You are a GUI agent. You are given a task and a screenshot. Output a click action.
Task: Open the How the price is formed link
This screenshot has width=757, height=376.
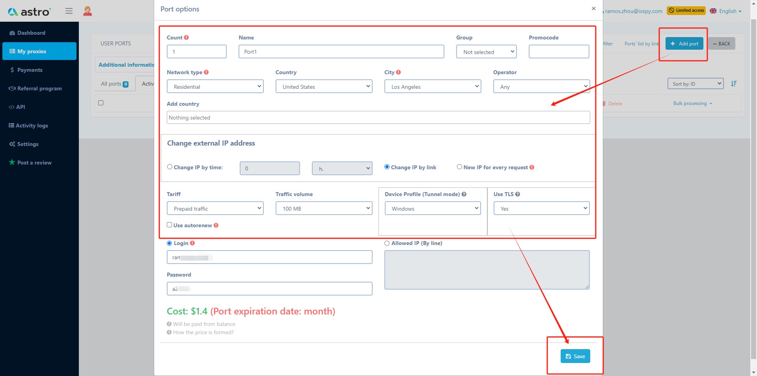(x=203, y=332)
